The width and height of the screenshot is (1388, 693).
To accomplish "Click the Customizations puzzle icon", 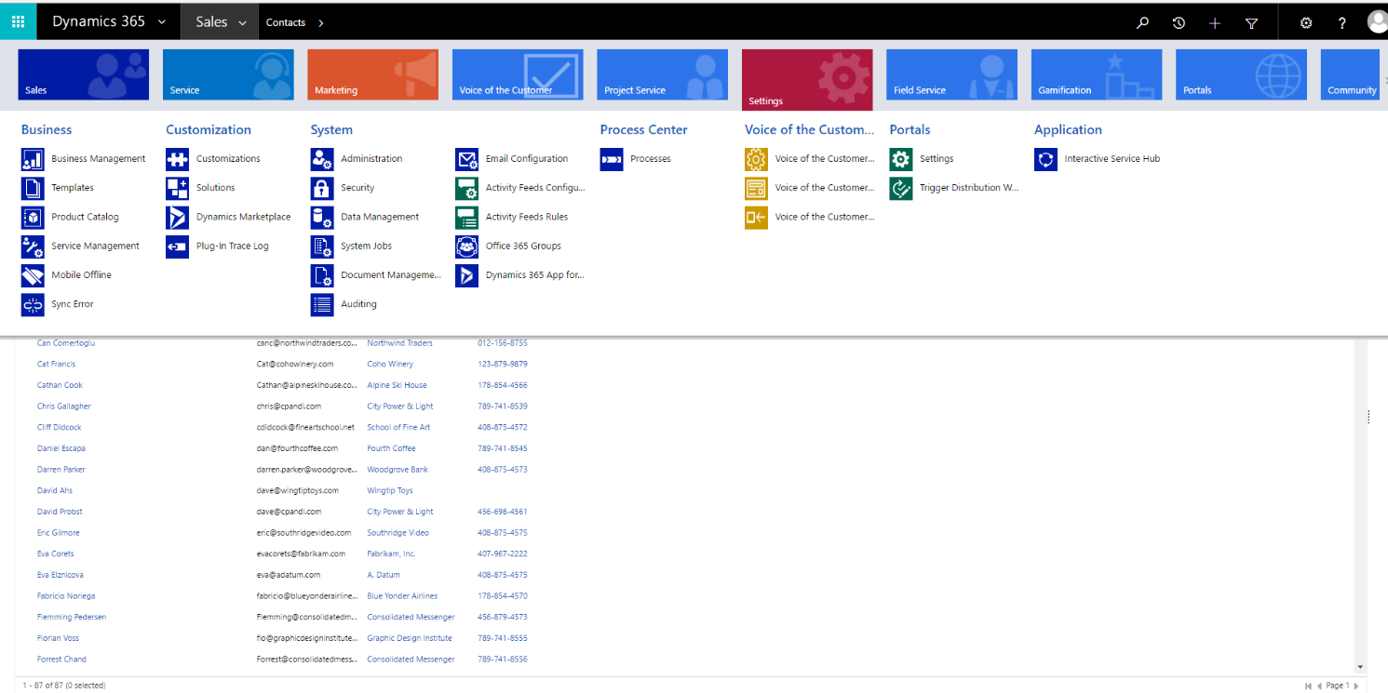I will click(x=178, y=159).
